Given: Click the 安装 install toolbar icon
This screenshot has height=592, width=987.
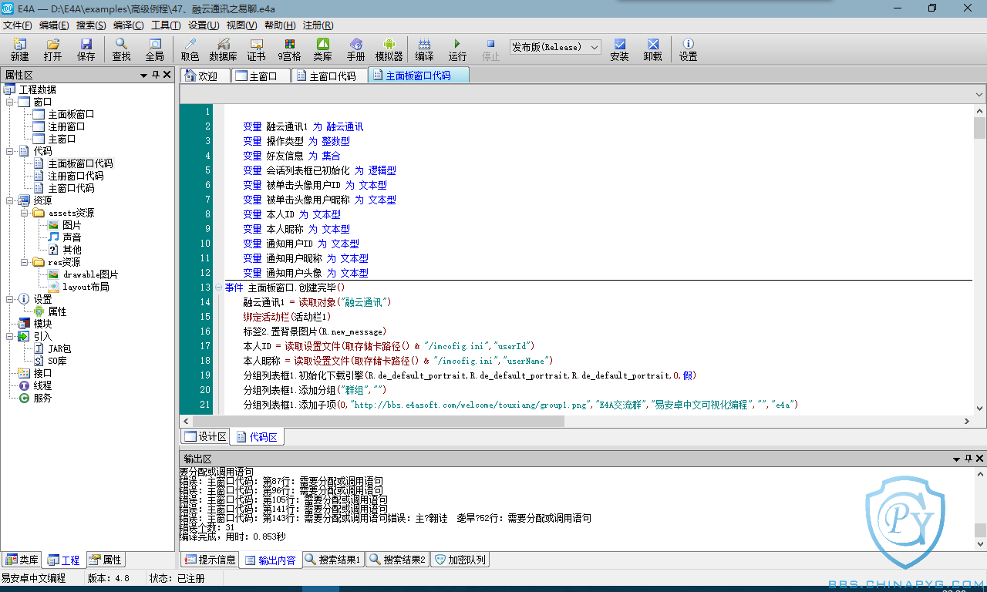Looking at the screenshot, I should tap(619, 49).
